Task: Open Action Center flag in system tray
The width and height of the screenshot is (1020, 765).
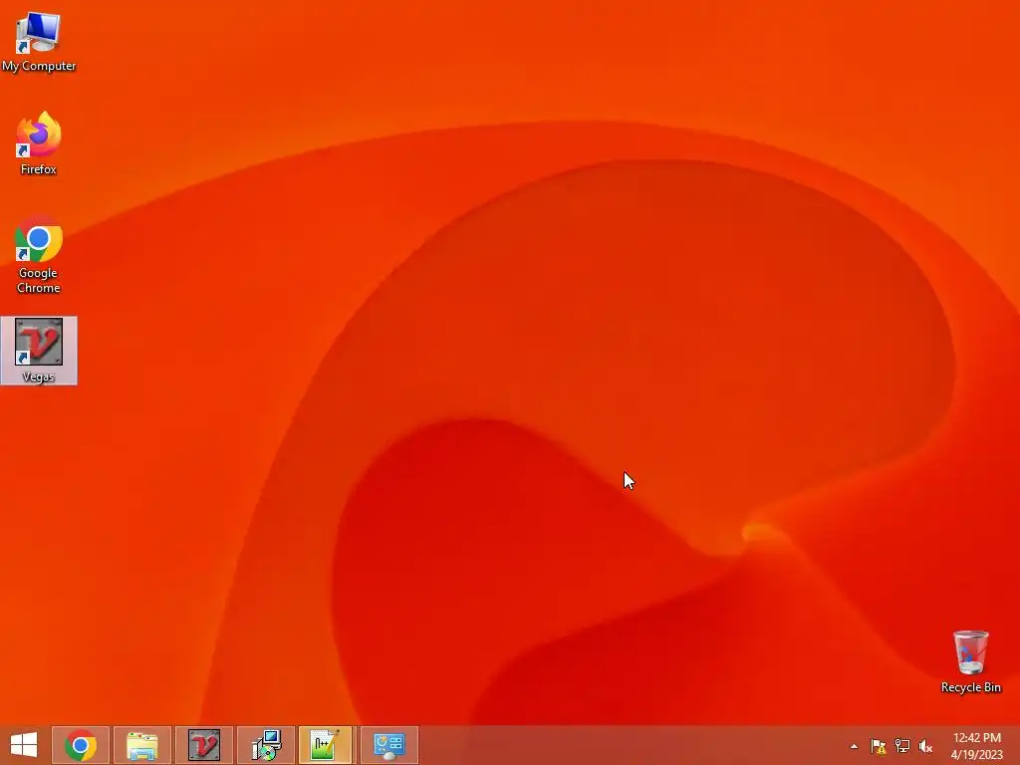Action: tap(879, 746)
